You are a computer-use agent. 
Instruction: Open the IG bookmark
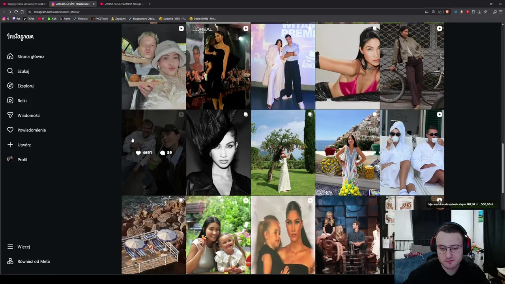click(6, 19)
